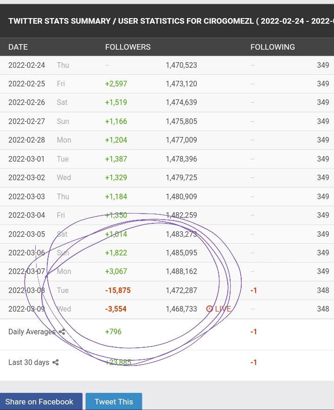Click weekday Mon on 2022-02-28 row
Viewport: 334px width, 410px height.
click(x=64, y=140)
